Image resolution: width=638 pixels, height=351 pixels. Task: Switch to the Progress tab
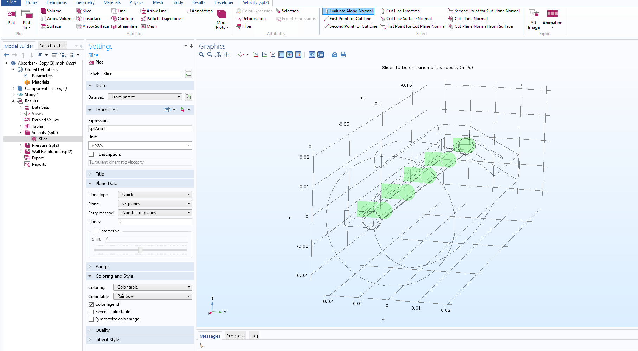point(235,336)
